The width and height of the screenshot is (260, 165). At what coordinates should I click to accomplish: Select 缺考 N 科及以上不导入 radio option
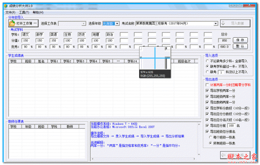[207, 72]
